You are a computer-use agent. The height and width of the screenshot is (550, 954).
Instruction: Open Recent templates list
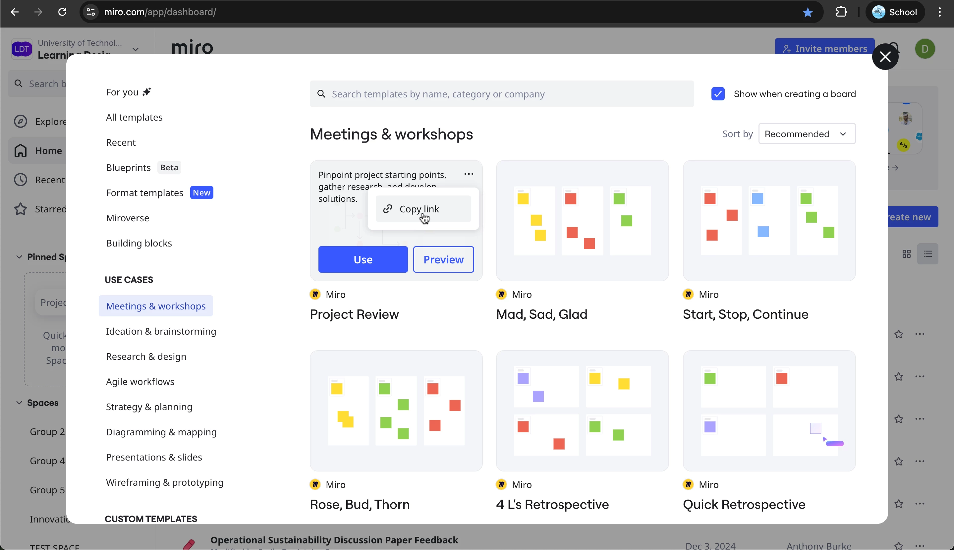[x=121, y=143]
